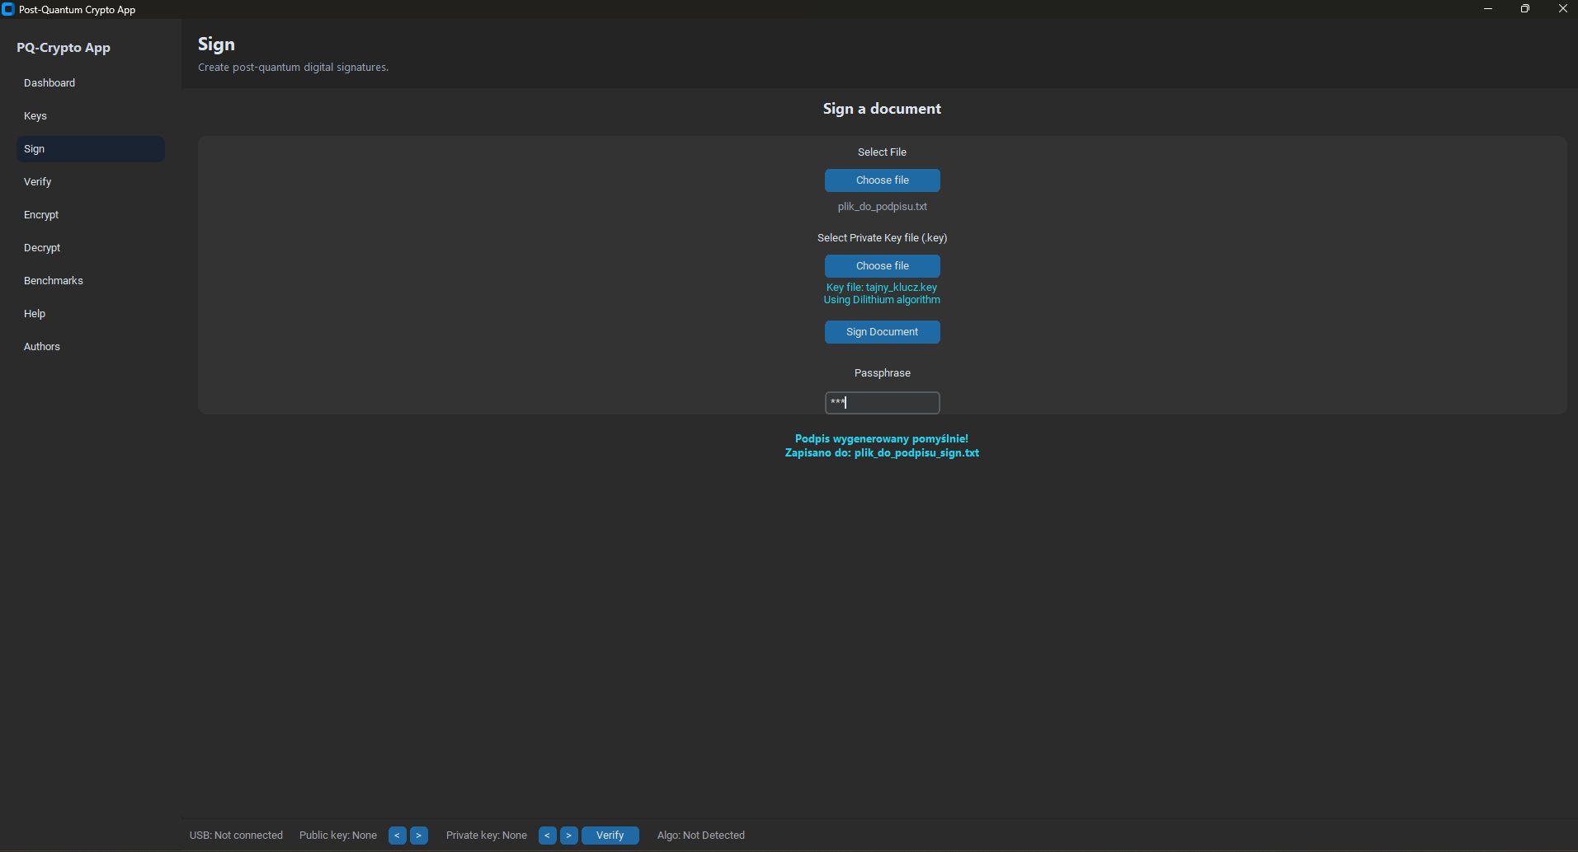Click the app icon in title bar
This screenshot has width=1578, height=852.
coord(8,10)
